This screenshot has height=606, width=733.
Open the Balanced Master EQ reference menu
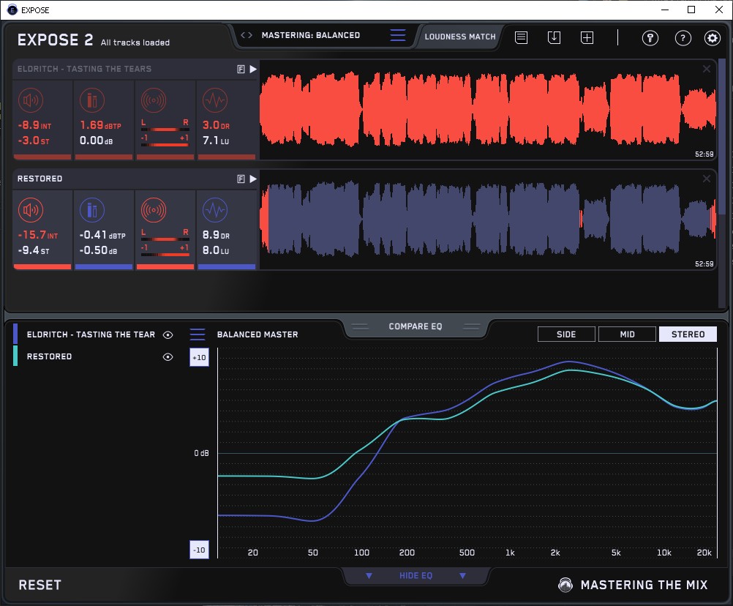pyautogui.click(x=198, y=334)
